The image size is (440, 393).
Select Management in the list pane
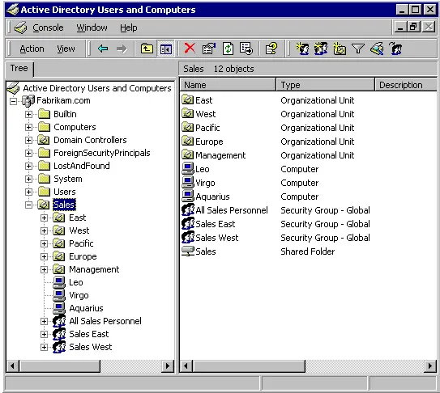tap(220, 155)
